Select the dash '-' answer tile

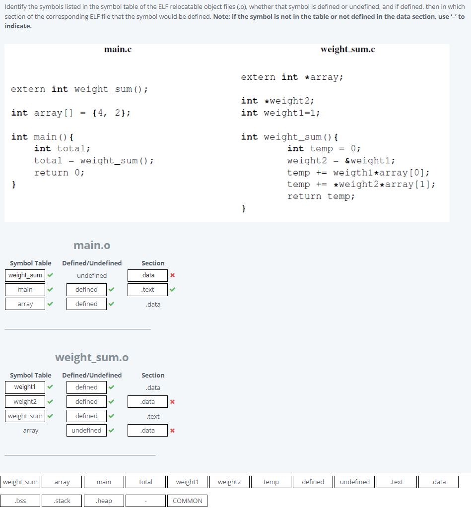[145, 501]
